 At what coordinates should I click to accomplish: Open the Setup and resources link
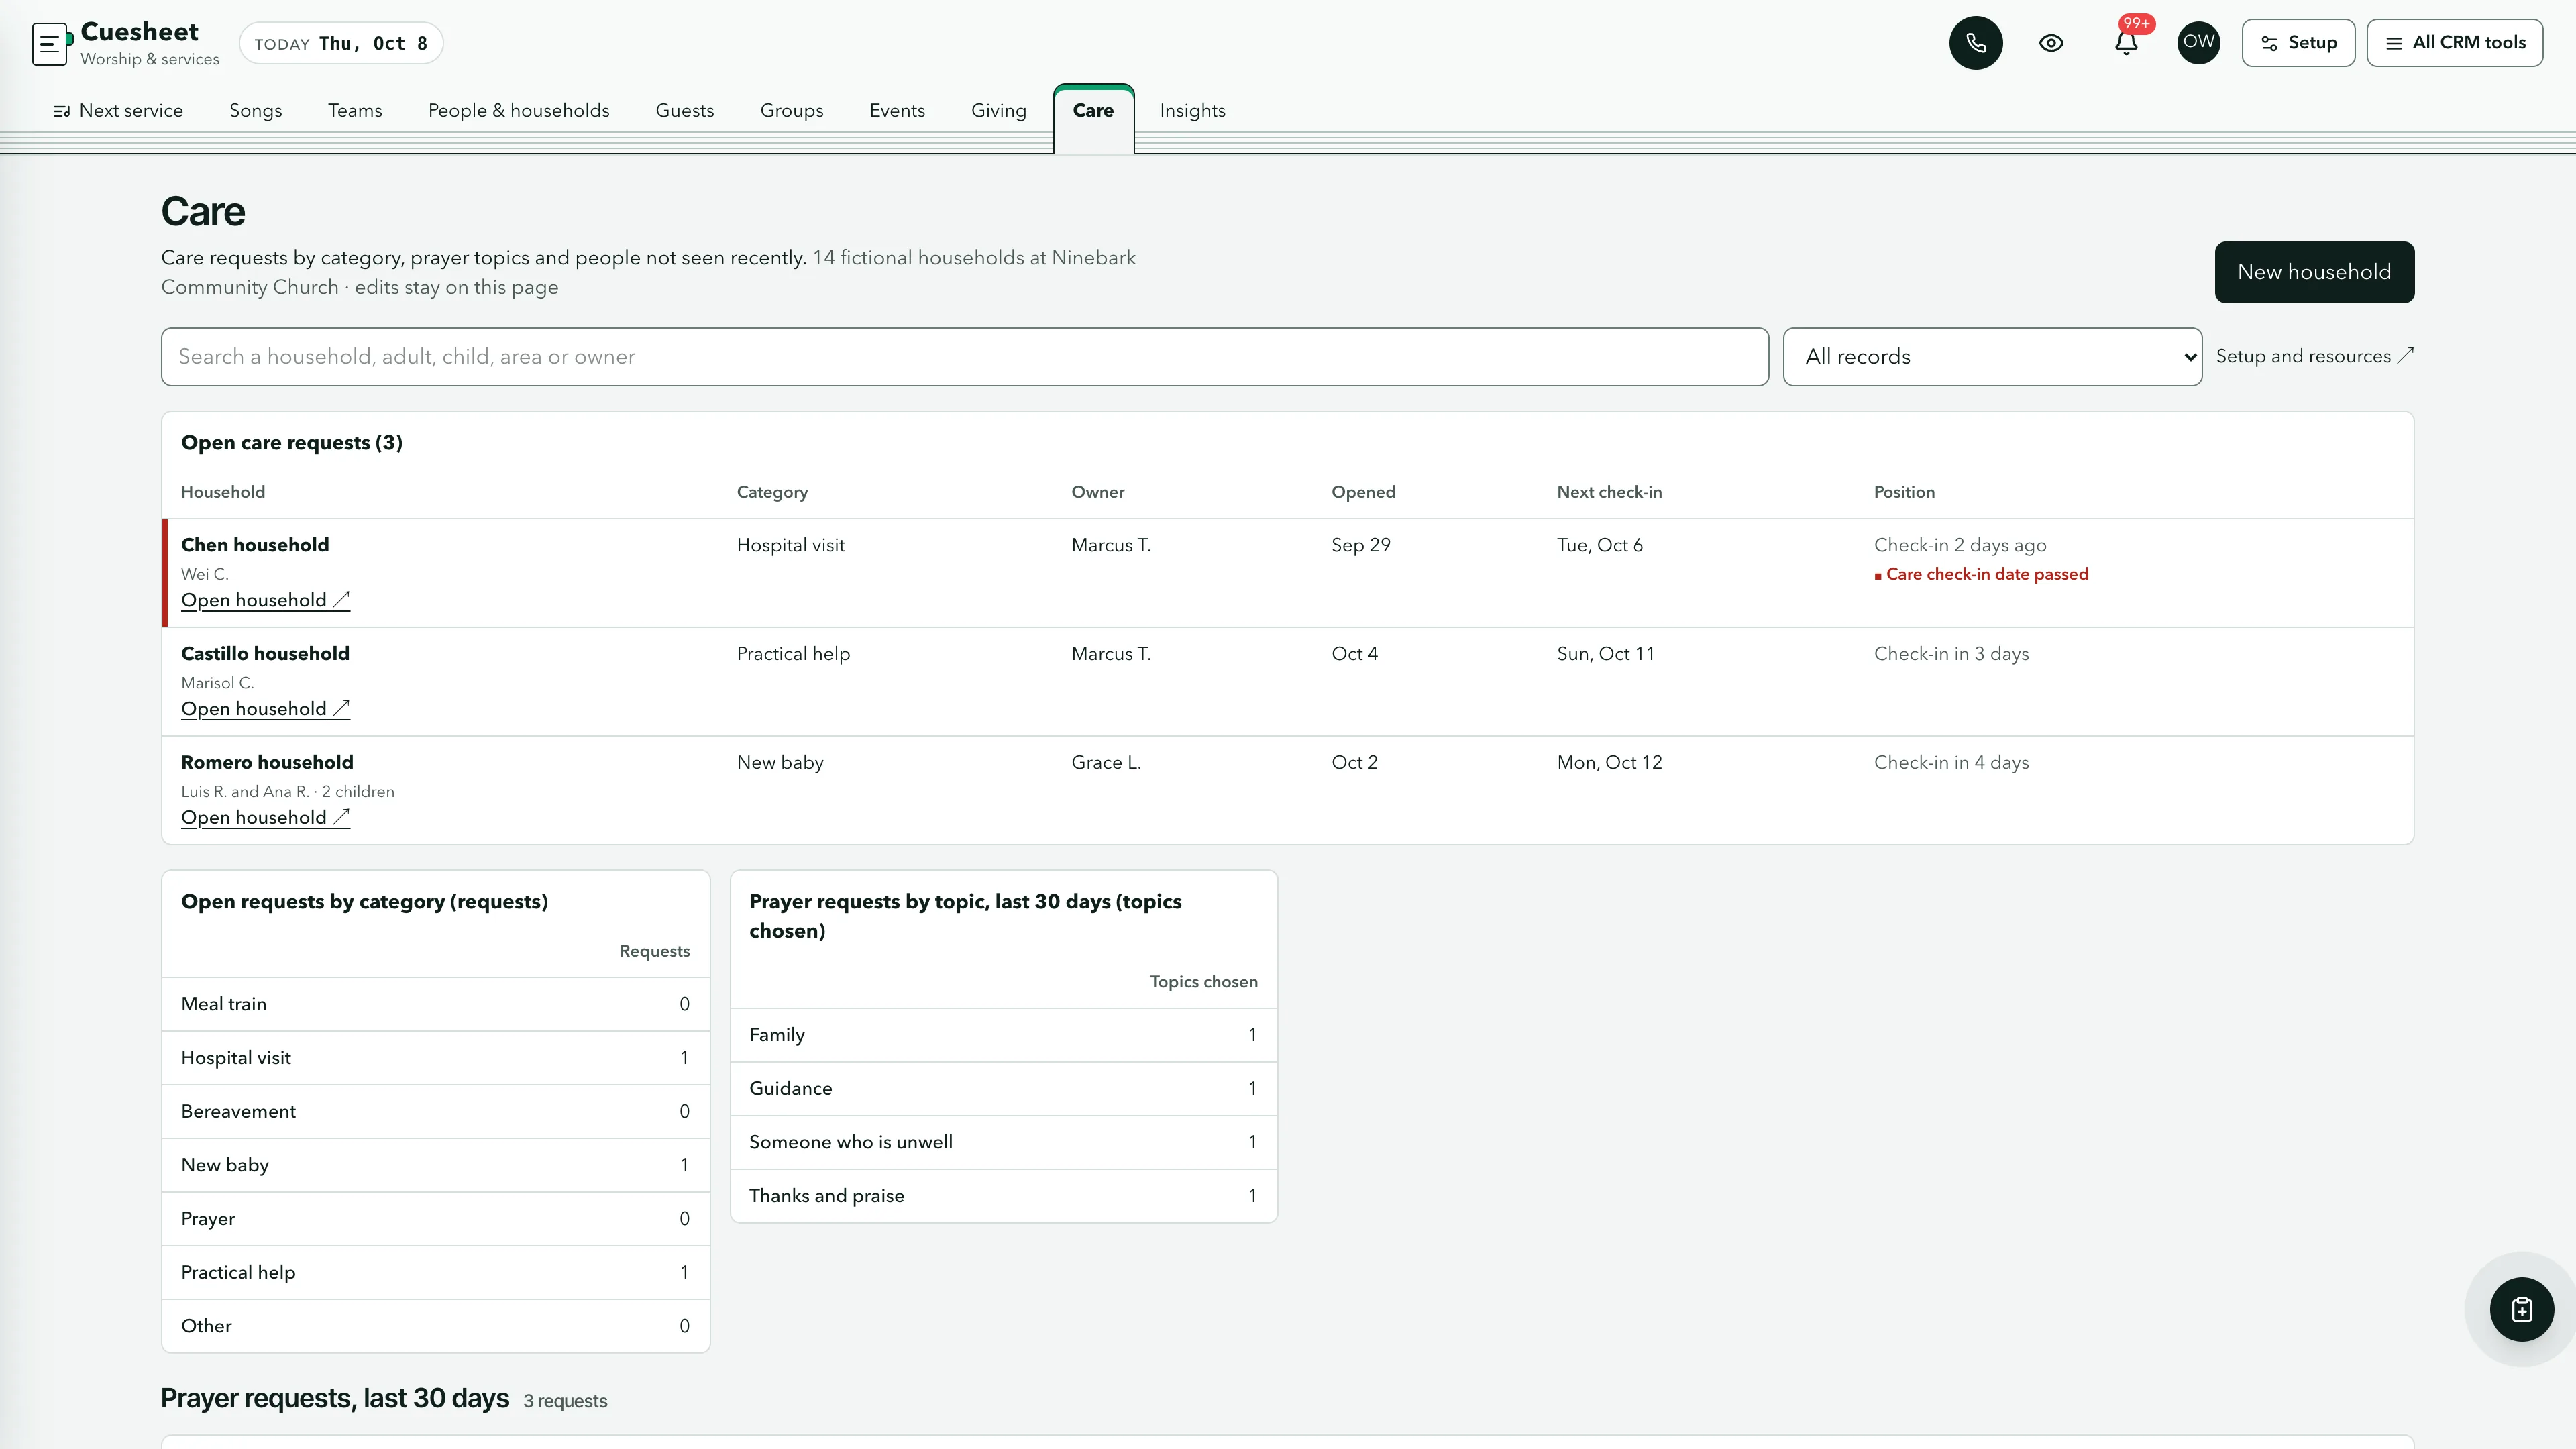pyautogui.click(x=2314, y=356)
